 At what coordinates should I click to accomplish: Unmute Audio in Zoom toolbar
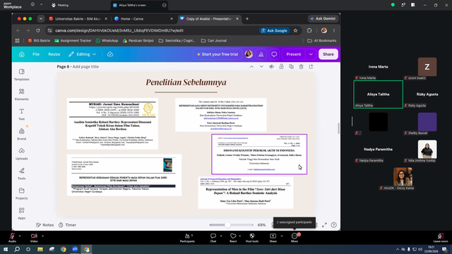(12, 238)
